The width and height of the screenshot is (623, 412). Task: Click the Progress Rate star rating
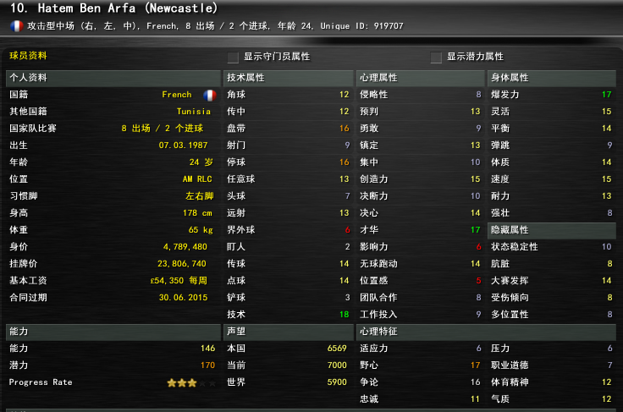pos(191,382)
